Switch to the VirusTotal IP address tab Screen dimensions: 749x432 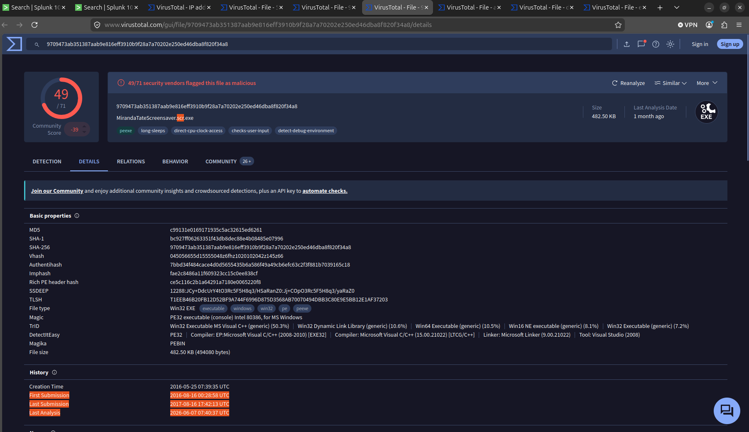click(179, 7)
